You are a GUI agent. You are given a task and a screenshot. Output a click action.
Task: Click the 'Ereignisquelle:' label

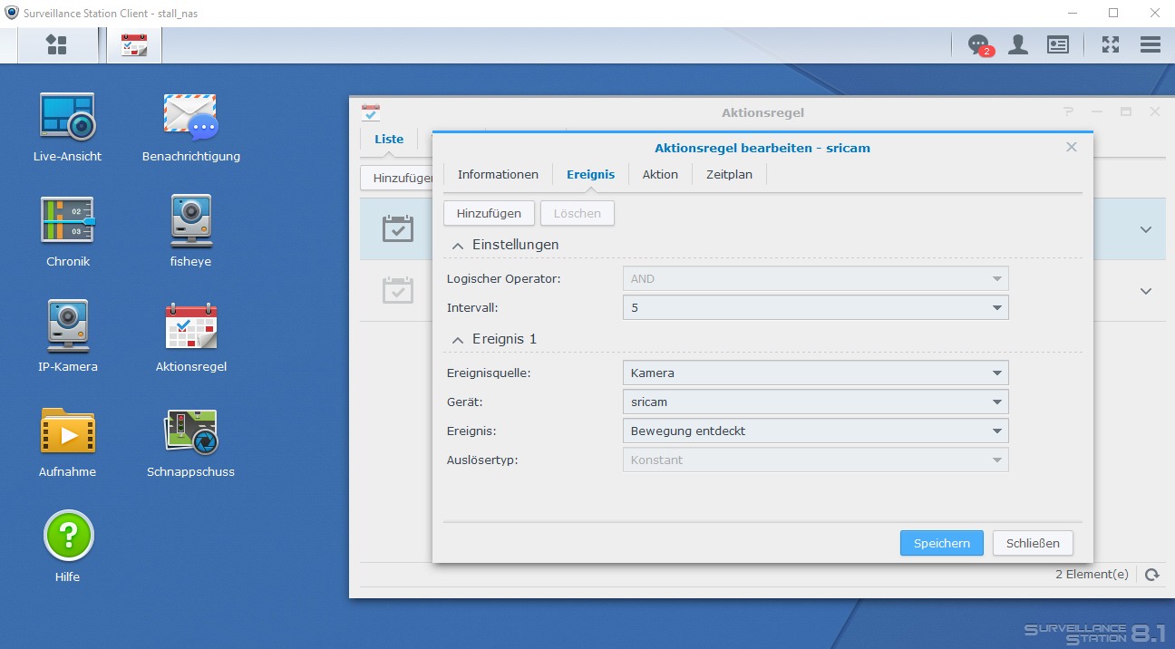coord(489,373)
